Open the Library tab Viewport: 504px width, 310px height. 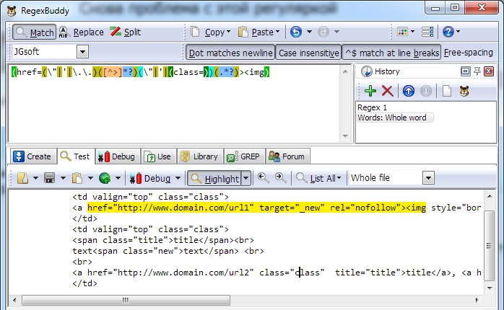pyautogui.click(x=200, y=156)
